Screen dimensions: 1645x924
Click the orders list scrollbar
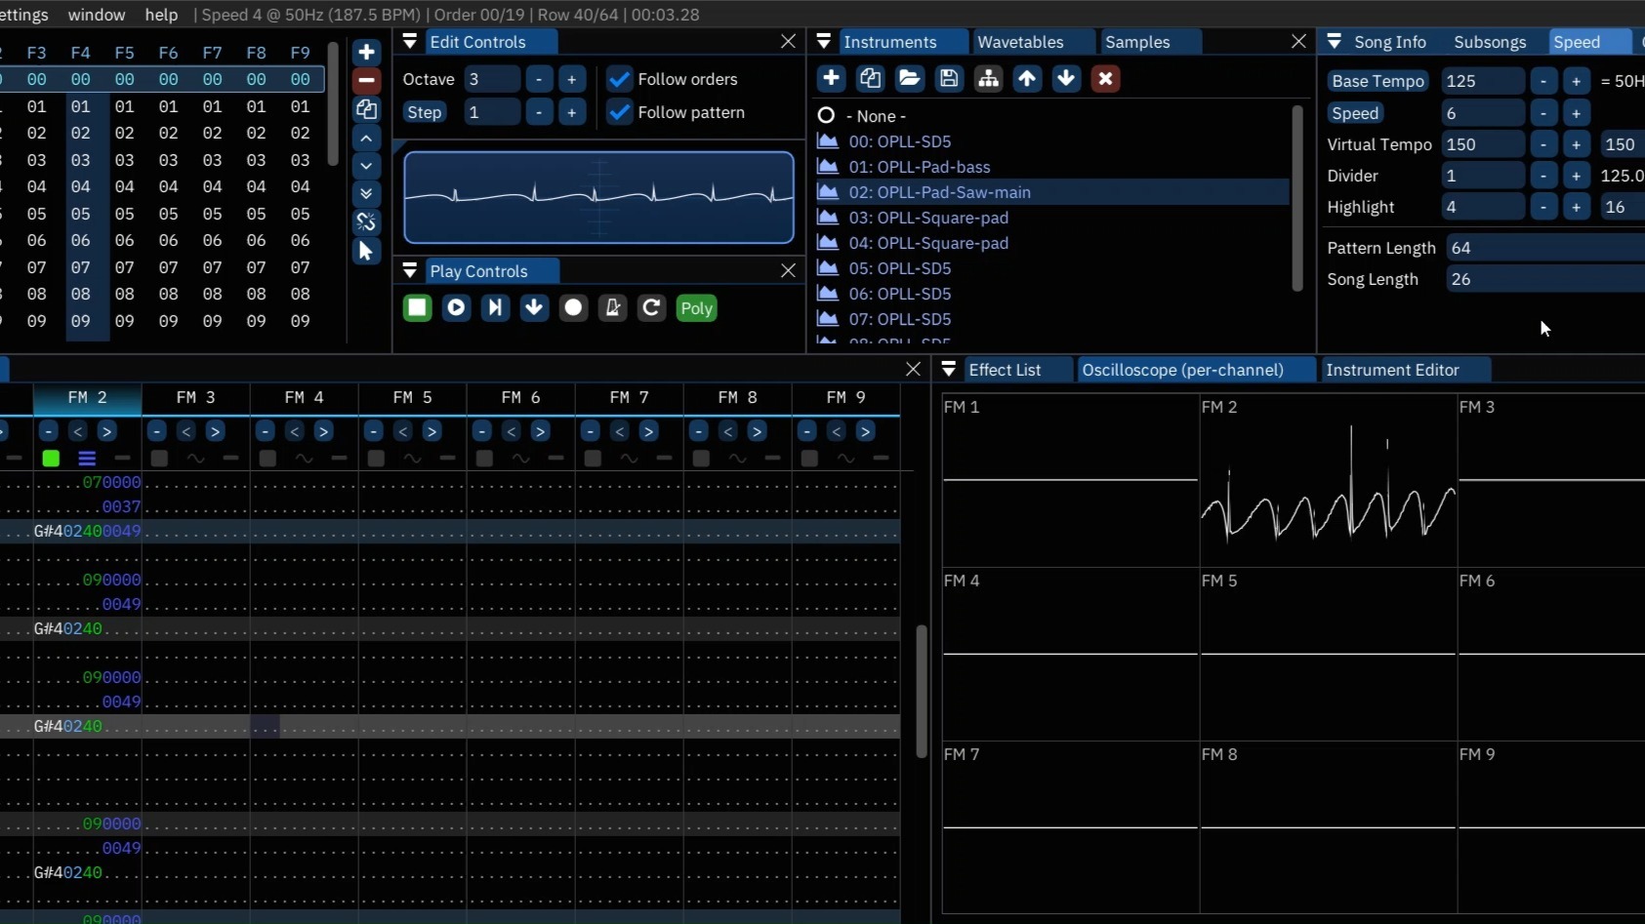(x=333, y=103)
